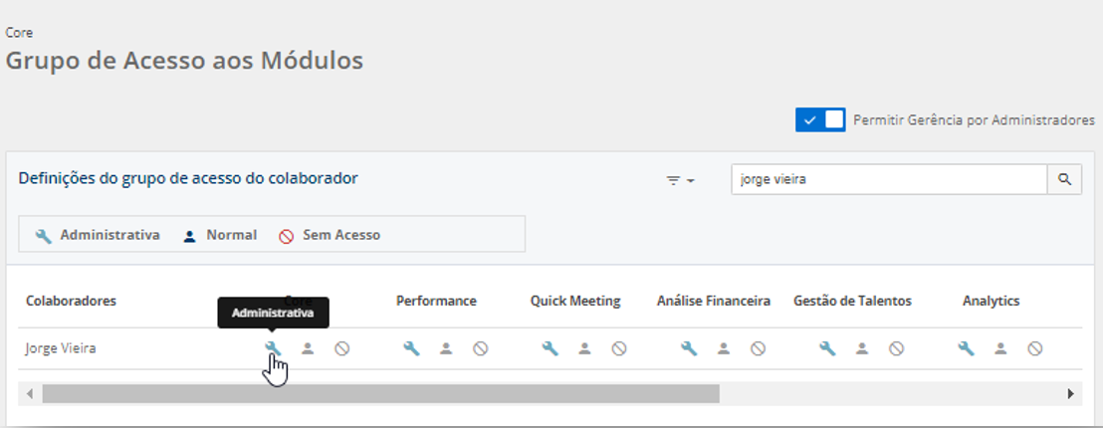The width and height of the screenshot is (1103, 428).
Task: Set Análise Financeira to Administrativa access
Action: click(688, 348)
